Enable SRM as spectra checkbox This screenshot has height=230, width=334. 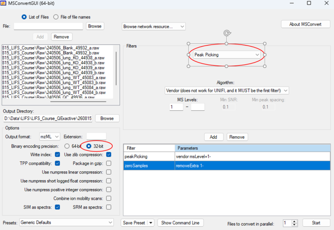109,207
